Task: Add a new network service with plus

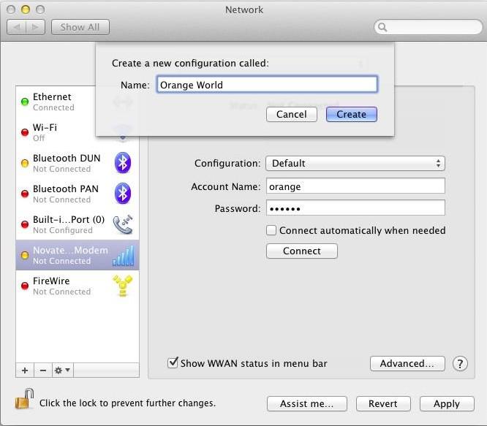Action: point(25,370)
